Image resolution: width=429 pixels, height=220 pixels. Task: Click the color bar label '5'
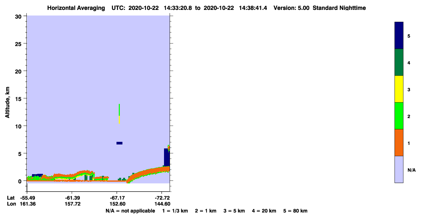pyautogui.click(x=409, y=36)
